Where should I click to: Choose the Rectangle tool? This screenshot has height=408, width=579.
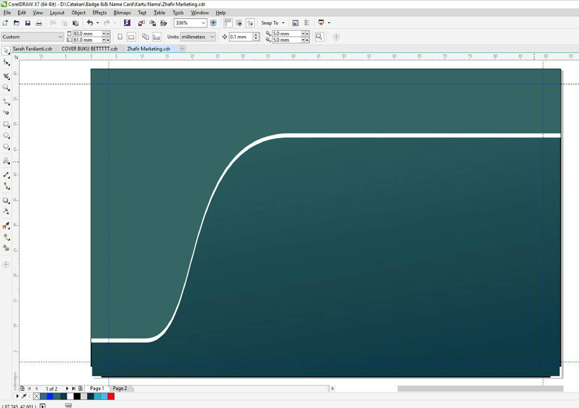click(6, 124)
